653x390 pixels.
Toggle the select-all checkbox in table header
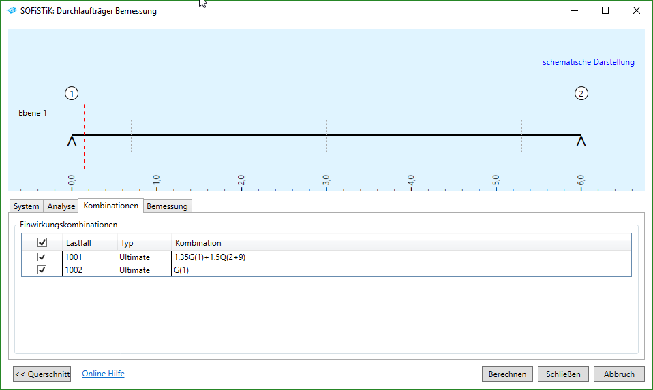coord(42,242)
